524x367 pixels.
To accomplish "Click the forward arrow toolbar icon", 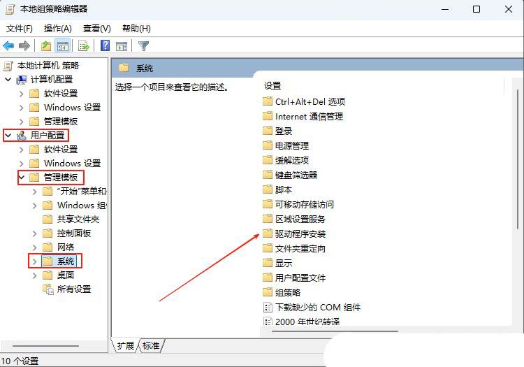I will click(24, 46).
